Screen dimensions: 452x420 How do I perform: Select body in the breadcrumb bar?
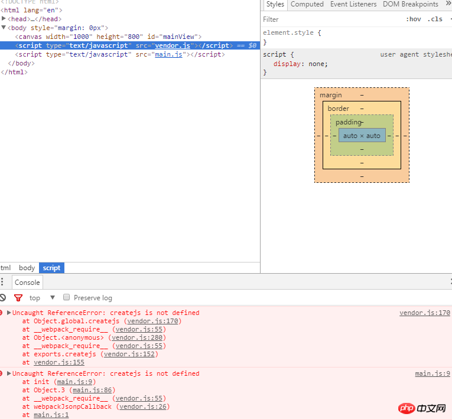pos(27,268)
